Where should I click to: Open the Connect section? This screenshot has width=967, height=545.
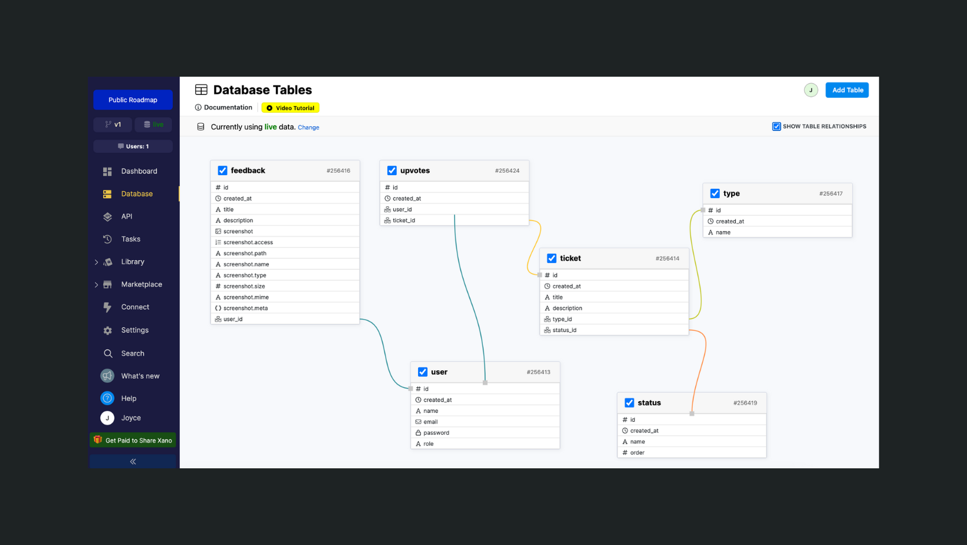click(135, 307)
